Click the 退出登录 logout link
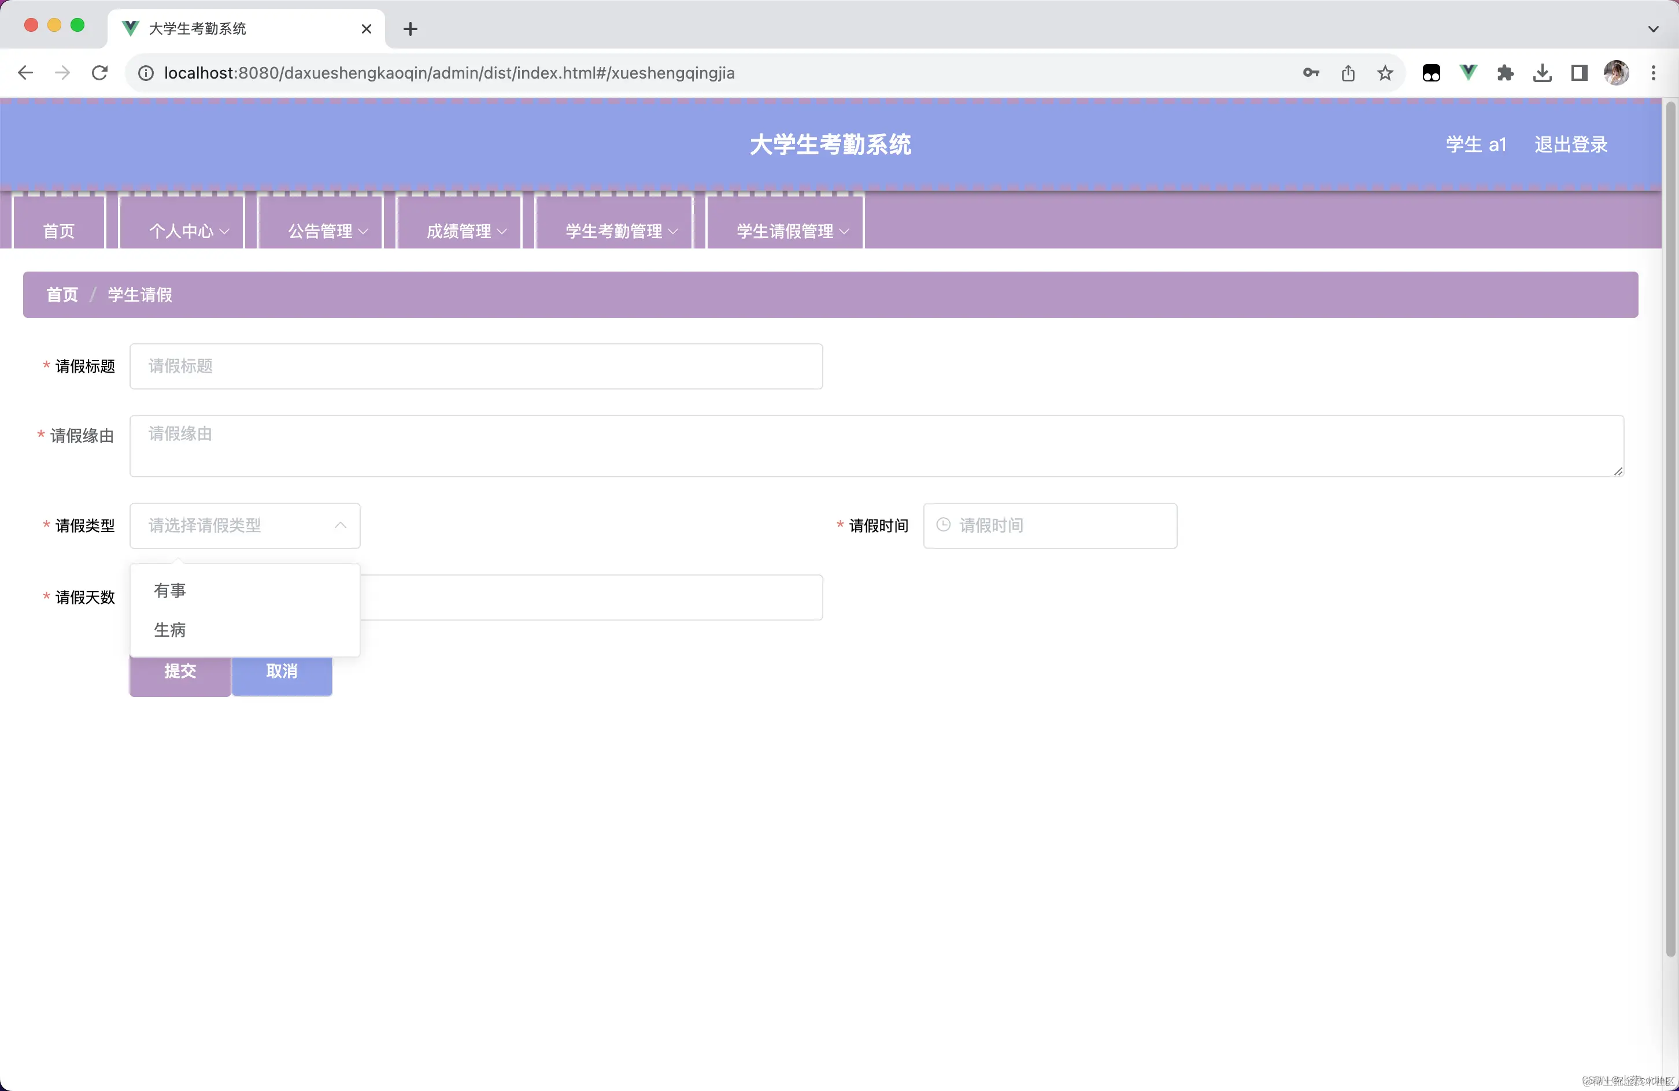The height and width of the screenshot is (1091, 1679). (x=1570, y=144)
